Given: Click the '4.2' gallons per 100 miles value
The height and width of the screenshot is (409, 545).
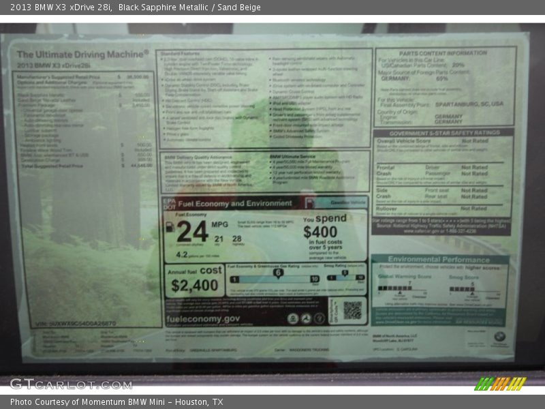Looking at the screenshot, I should [182, 254].
